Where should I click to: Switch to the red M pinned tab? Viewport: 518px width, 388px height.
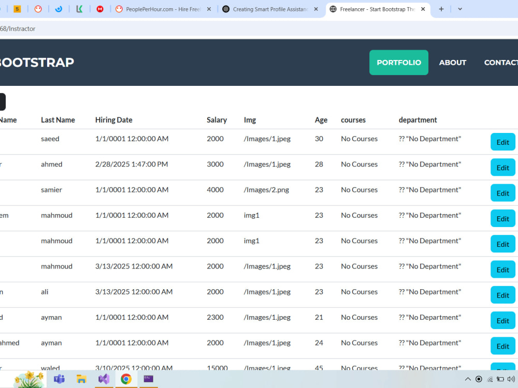coord(100,9)
